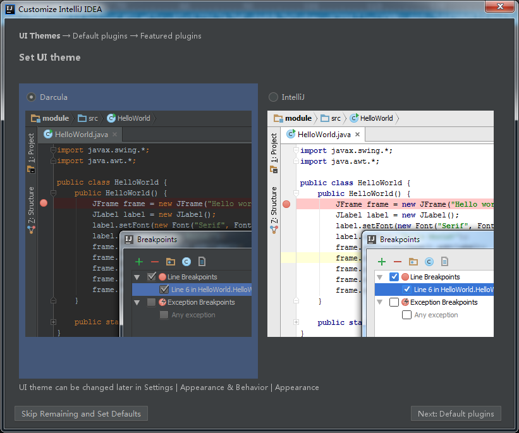Toggle Exception Breakpoints checkbox in Darcula preview
The width and height of the screenshot is (519, 433).
pos(151,302)
